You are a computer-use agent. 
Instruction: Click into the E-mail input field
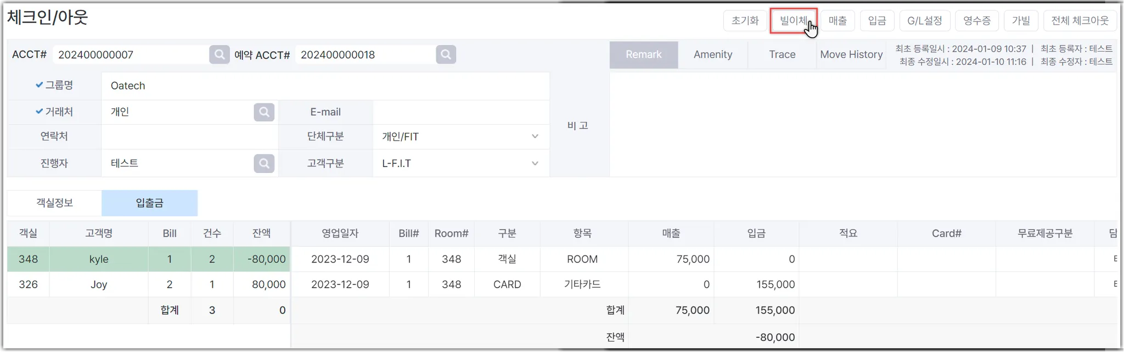pos(461,112)
